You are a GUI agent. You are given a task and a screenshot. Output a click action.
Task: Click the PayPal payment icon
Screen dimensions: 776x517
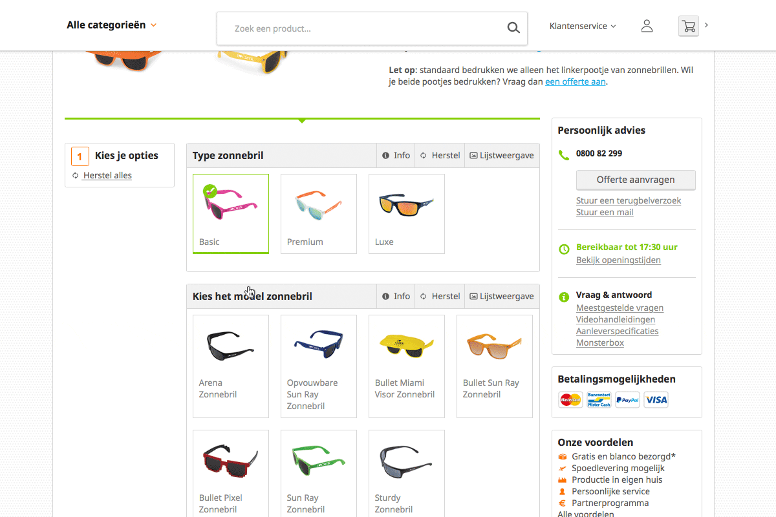tap(628, 400)
